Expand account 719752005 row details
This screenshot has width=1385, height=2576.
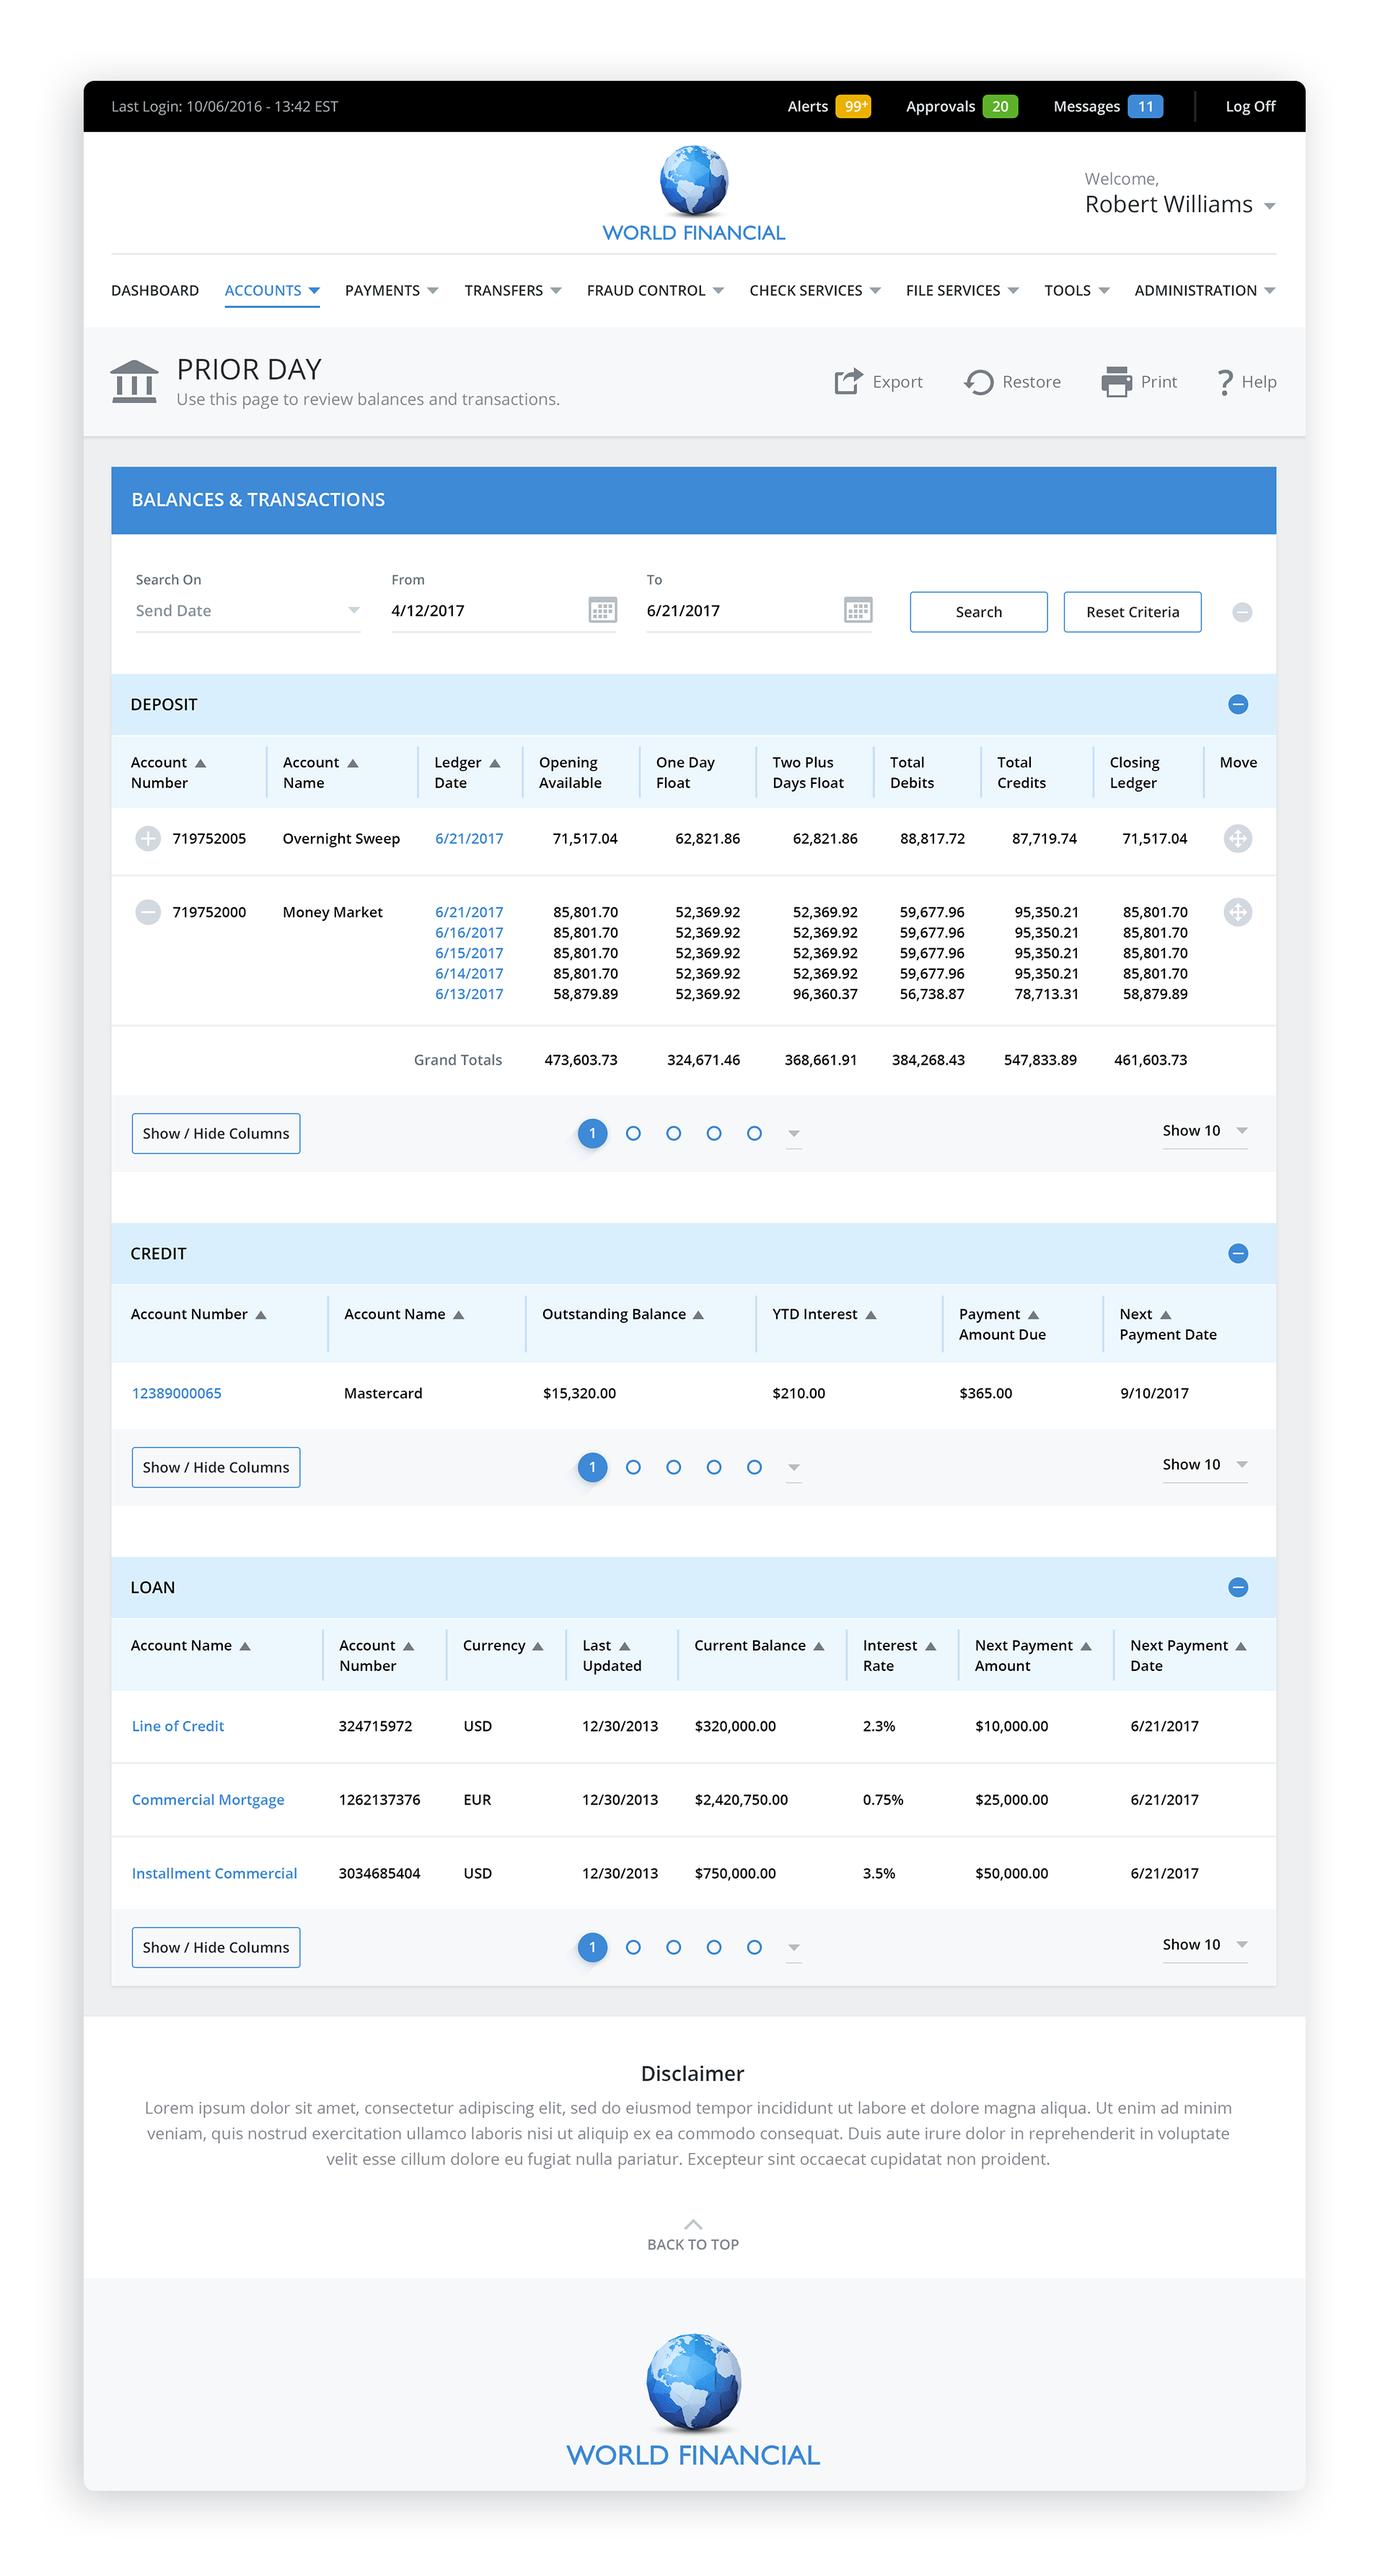(148, 838)
